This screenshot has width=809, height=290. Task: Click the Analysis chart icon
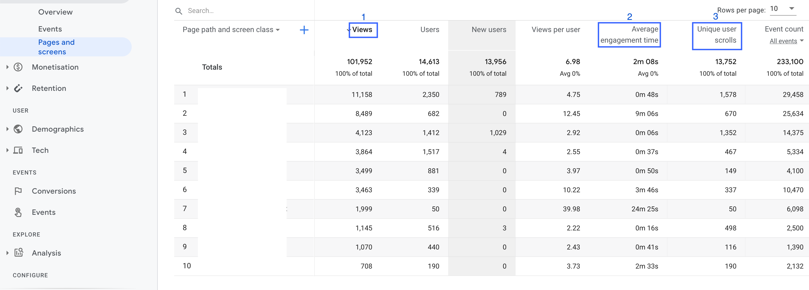point(19,253)
